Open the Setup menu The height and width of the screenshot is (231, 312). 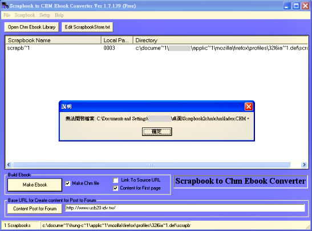pyautogui.click(x=44, y=15)
